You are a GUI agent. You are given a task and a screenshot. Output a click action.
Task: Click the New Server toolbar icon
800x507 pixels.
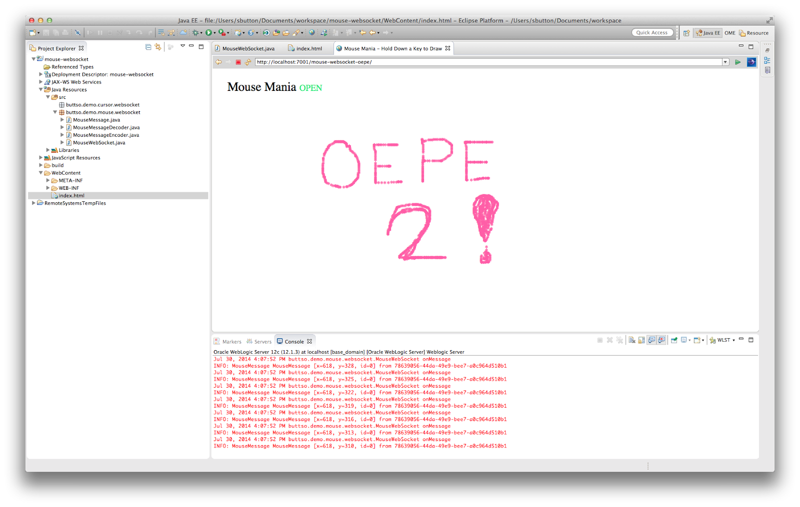click(238, 32)
